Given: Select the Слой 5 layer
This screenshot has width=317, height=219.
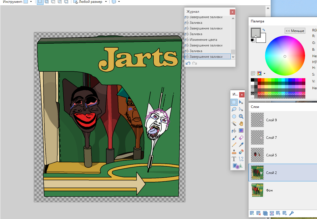Looking at the screenshot, I should (272, 155).
